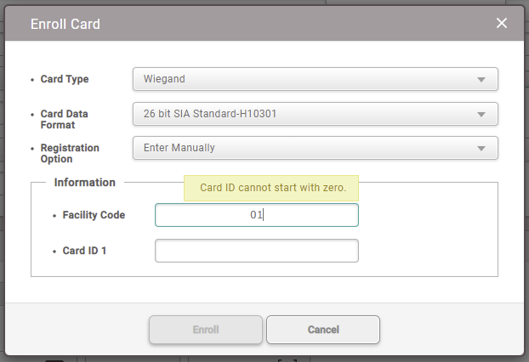Click the bullet before Card Type

point(32,80)
